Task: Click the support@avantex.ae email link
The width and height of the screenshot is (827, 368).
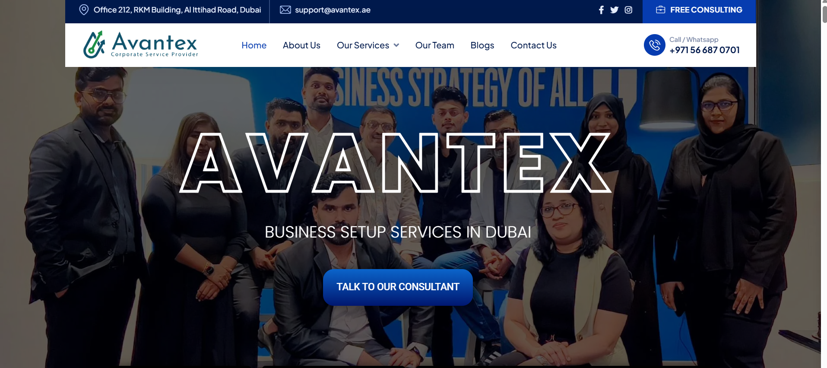Action: (x=333, y=10)
